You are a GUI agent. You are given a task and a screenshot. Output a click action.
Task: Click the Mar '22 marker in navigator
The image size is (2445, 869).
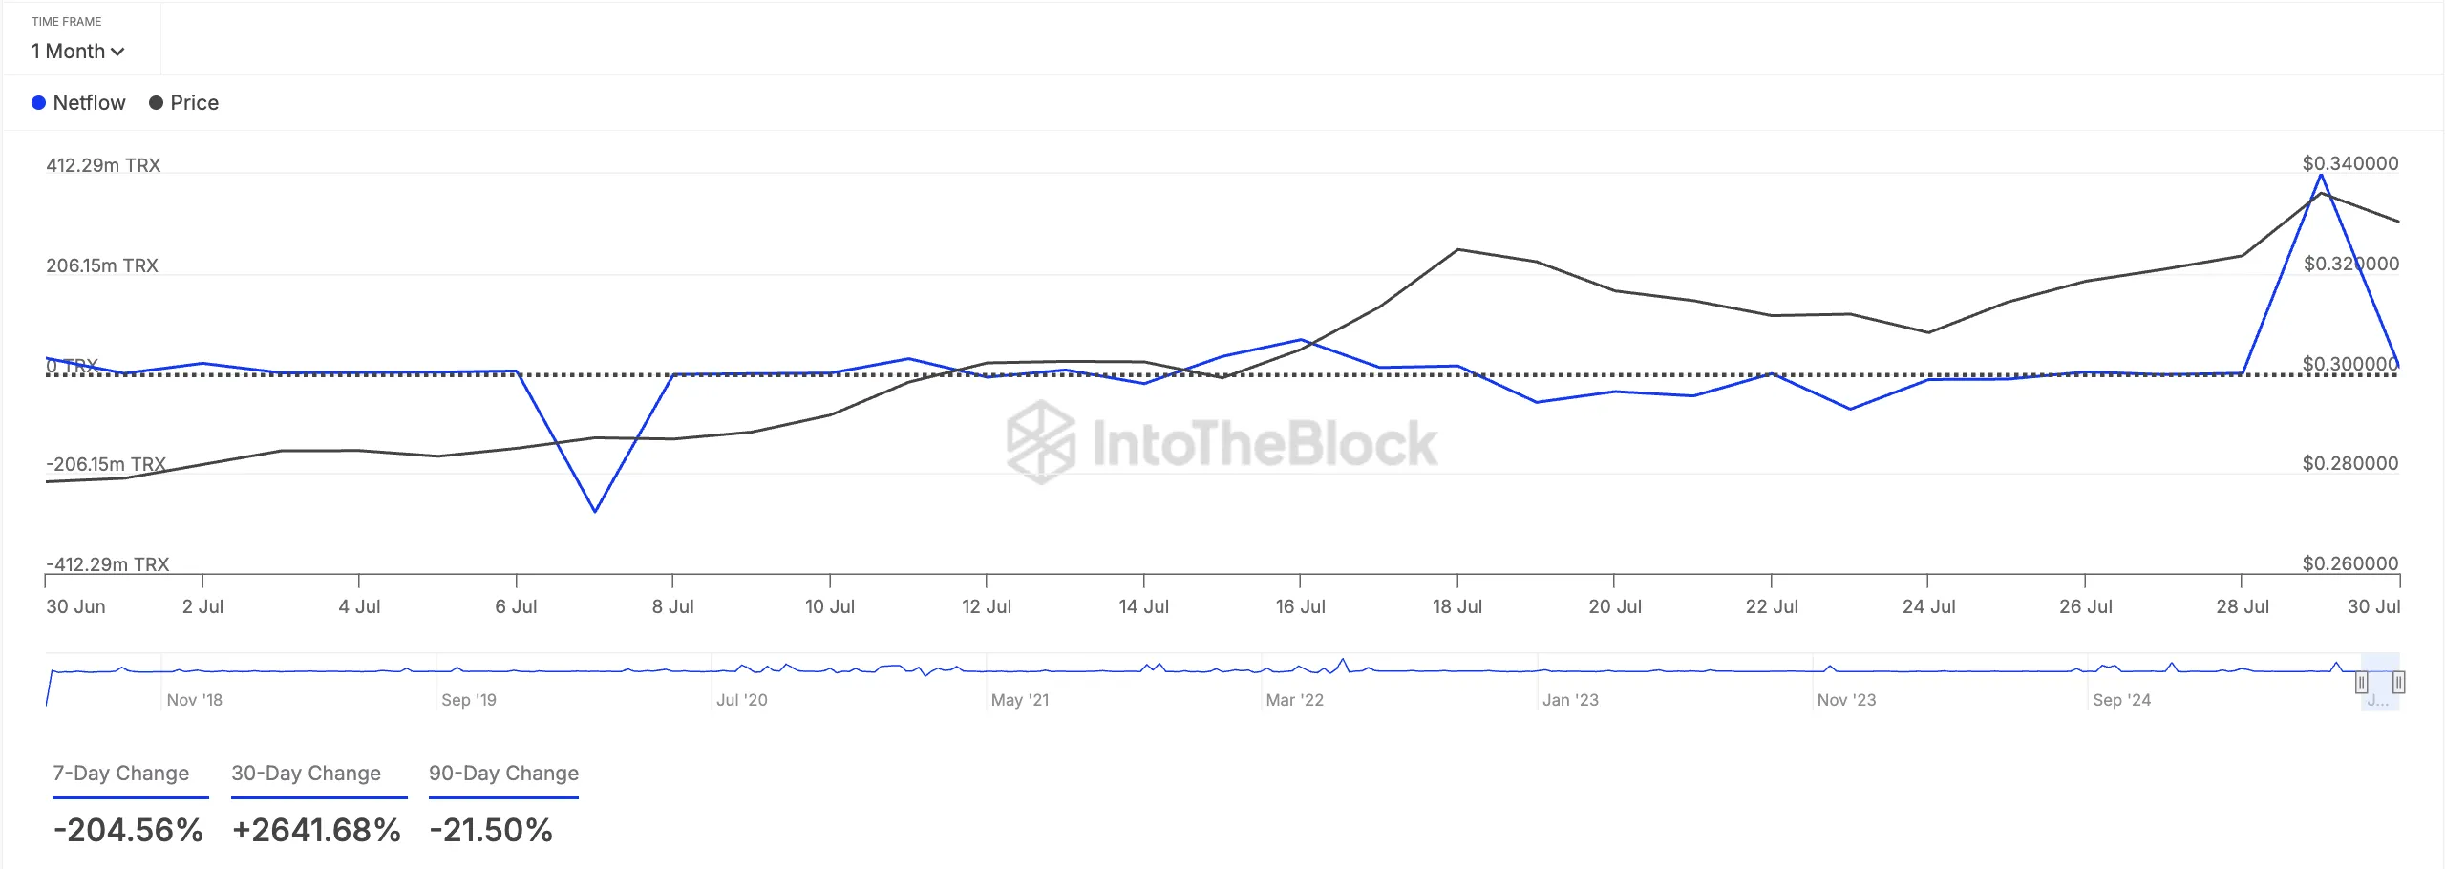pyautogui.click(x=1294, y=700)
